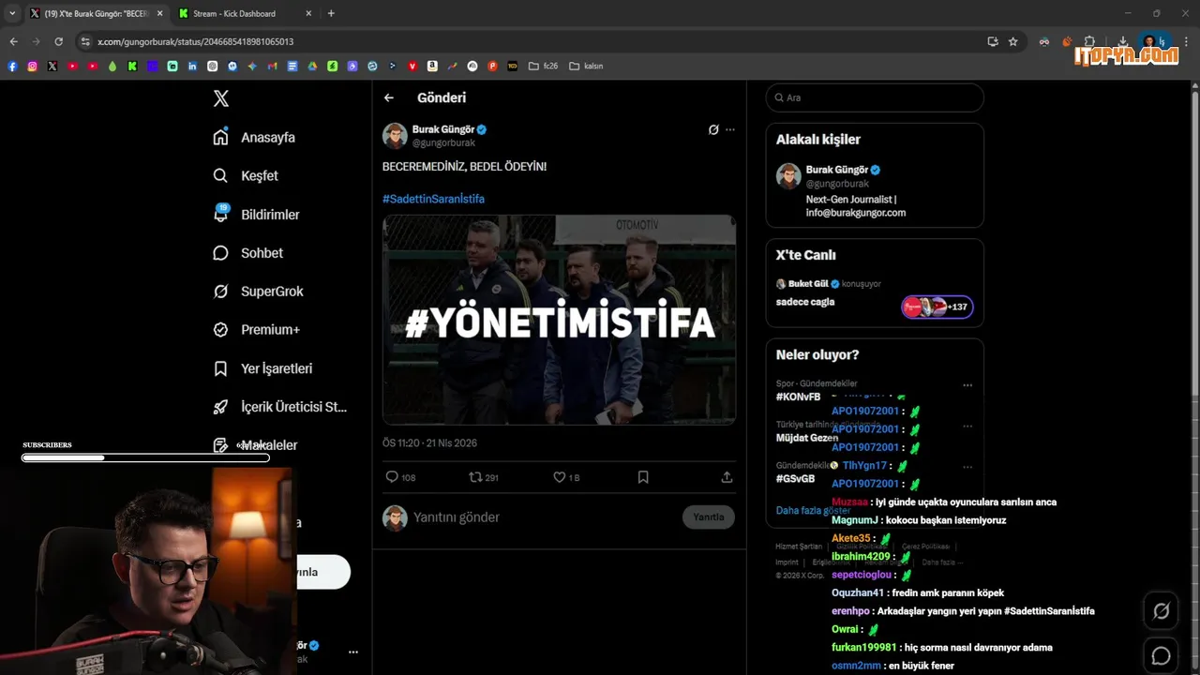Open Burak Güngör author name on post
The width and height of the screenshot is (1200, 675).
(444, 129)
